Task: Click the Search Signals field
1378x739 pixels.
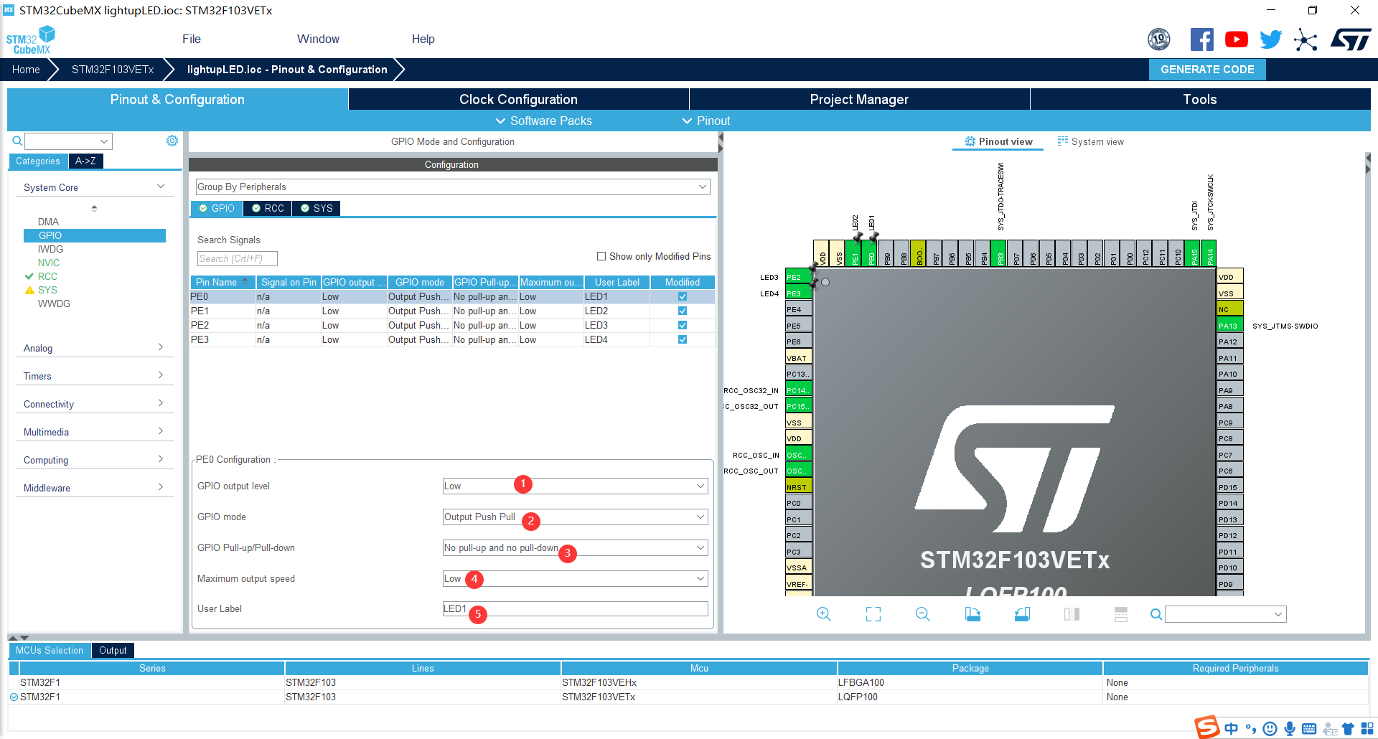Action: pyautogui.click(x=237, y=258)
